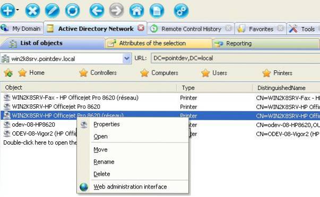This screenshot has height=197, width=320.
Task: Click the blue Add plus toolbar icon
Action: pos(8,10)
